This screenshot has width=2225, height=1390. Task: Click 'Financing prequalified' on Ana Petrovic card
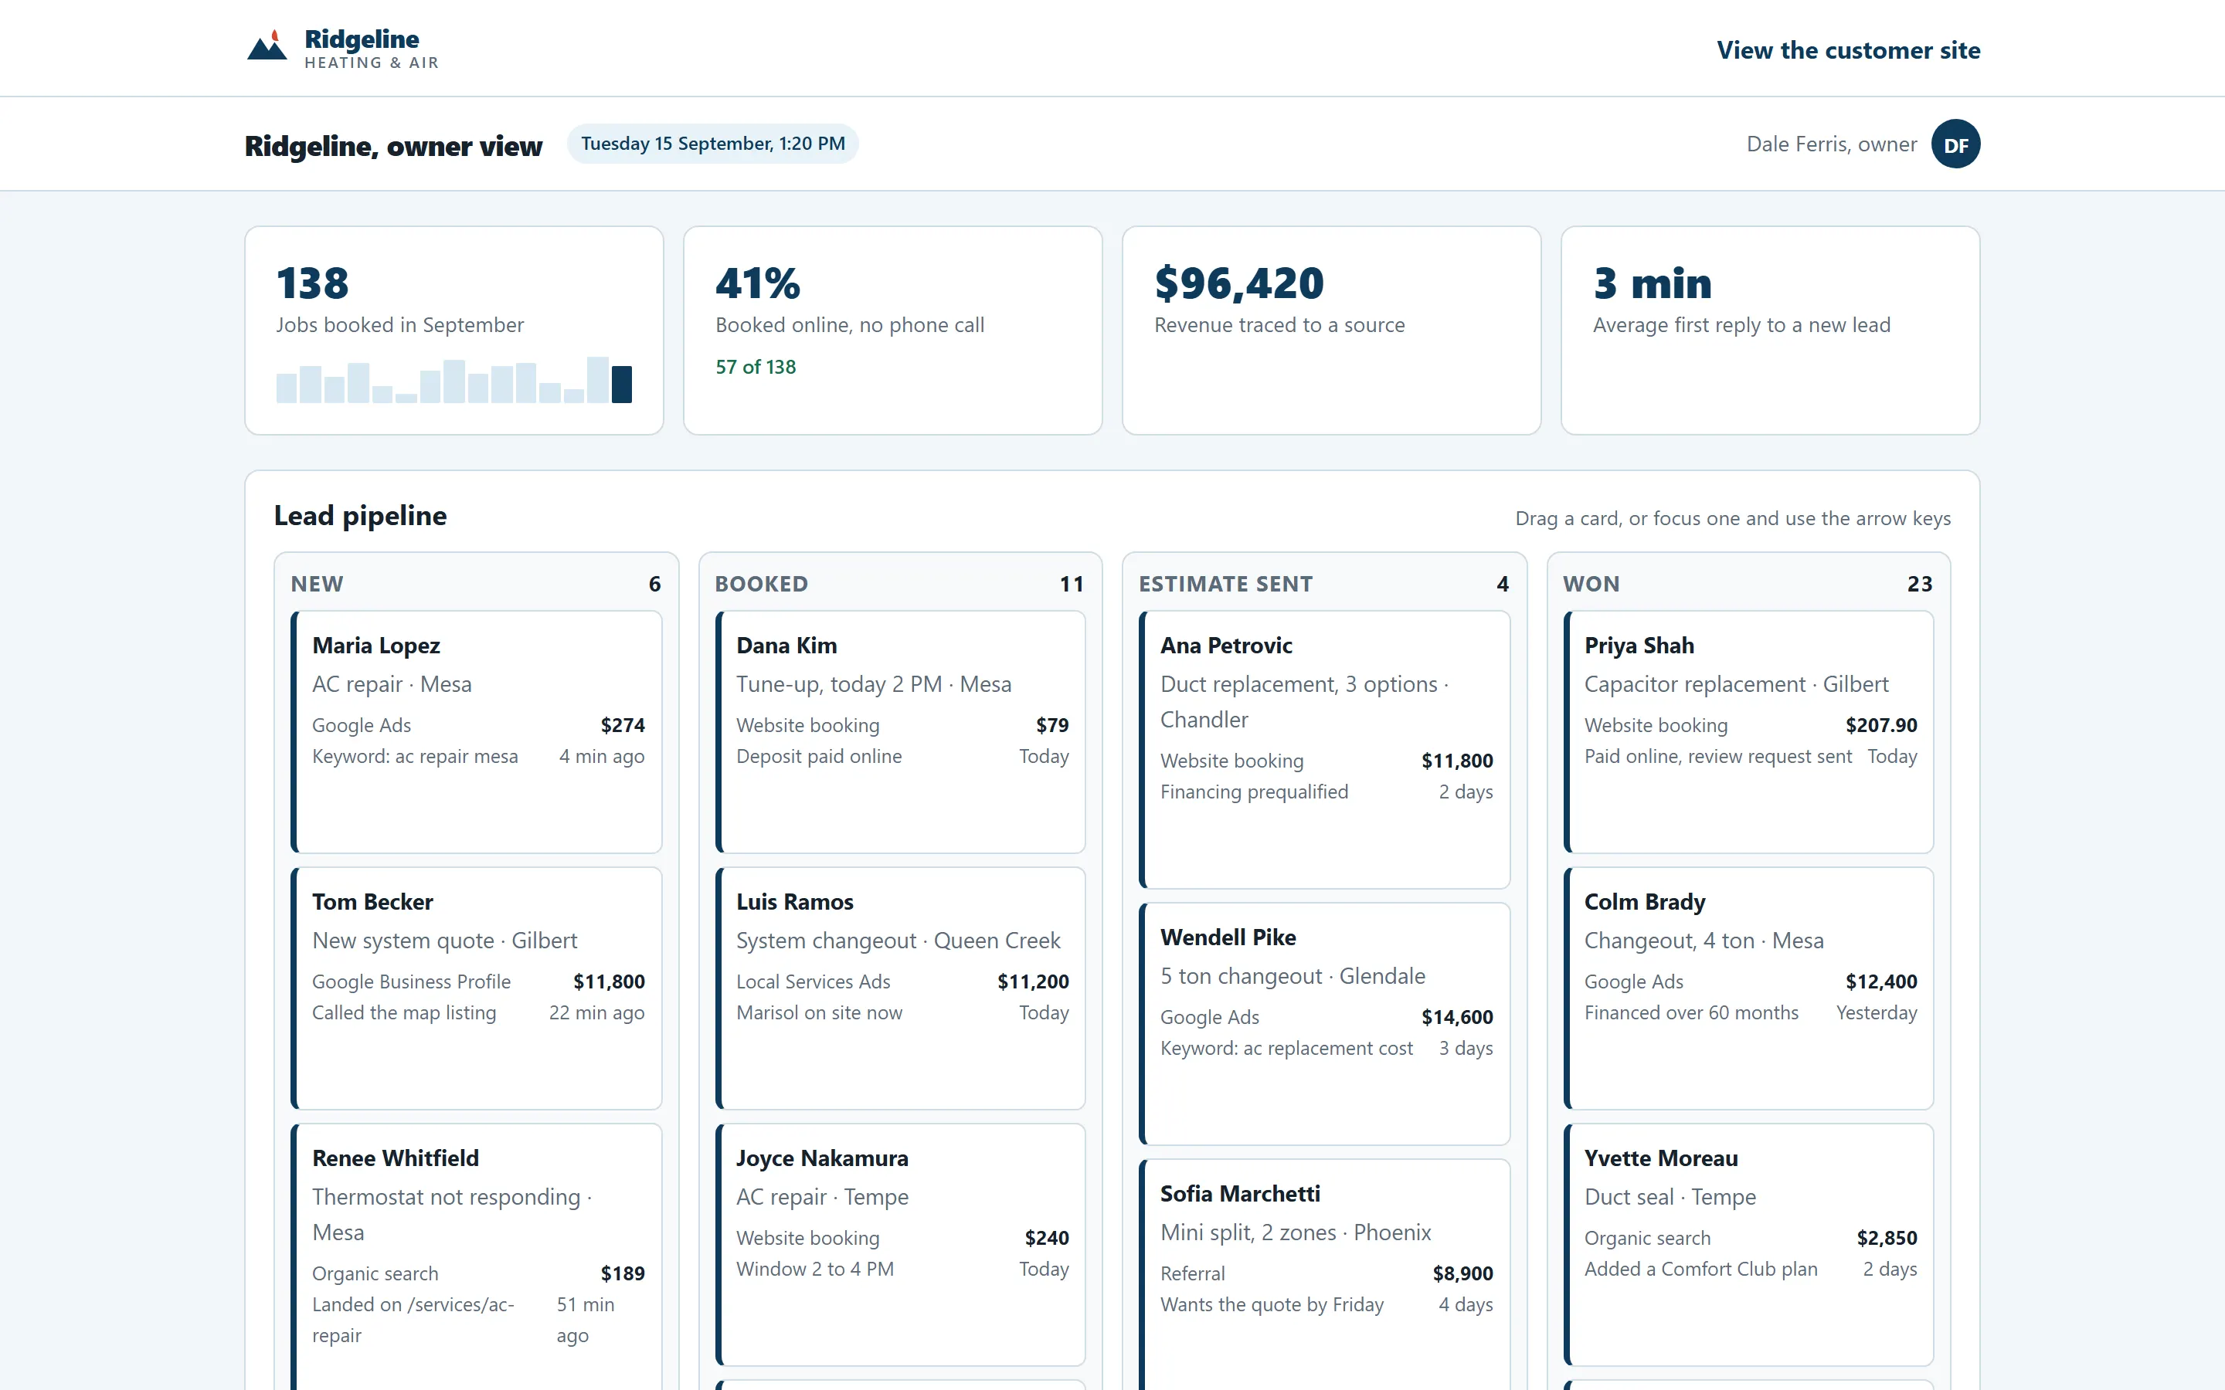click(1254, 792)
